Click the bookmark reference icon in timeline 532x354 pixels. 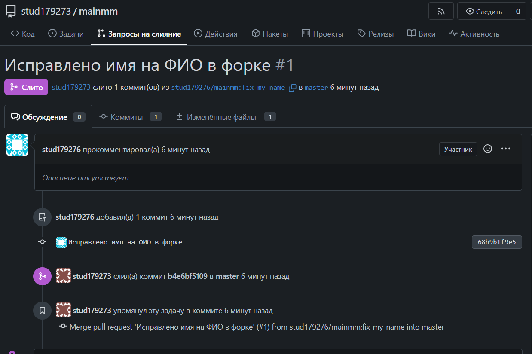coord(42,310)
